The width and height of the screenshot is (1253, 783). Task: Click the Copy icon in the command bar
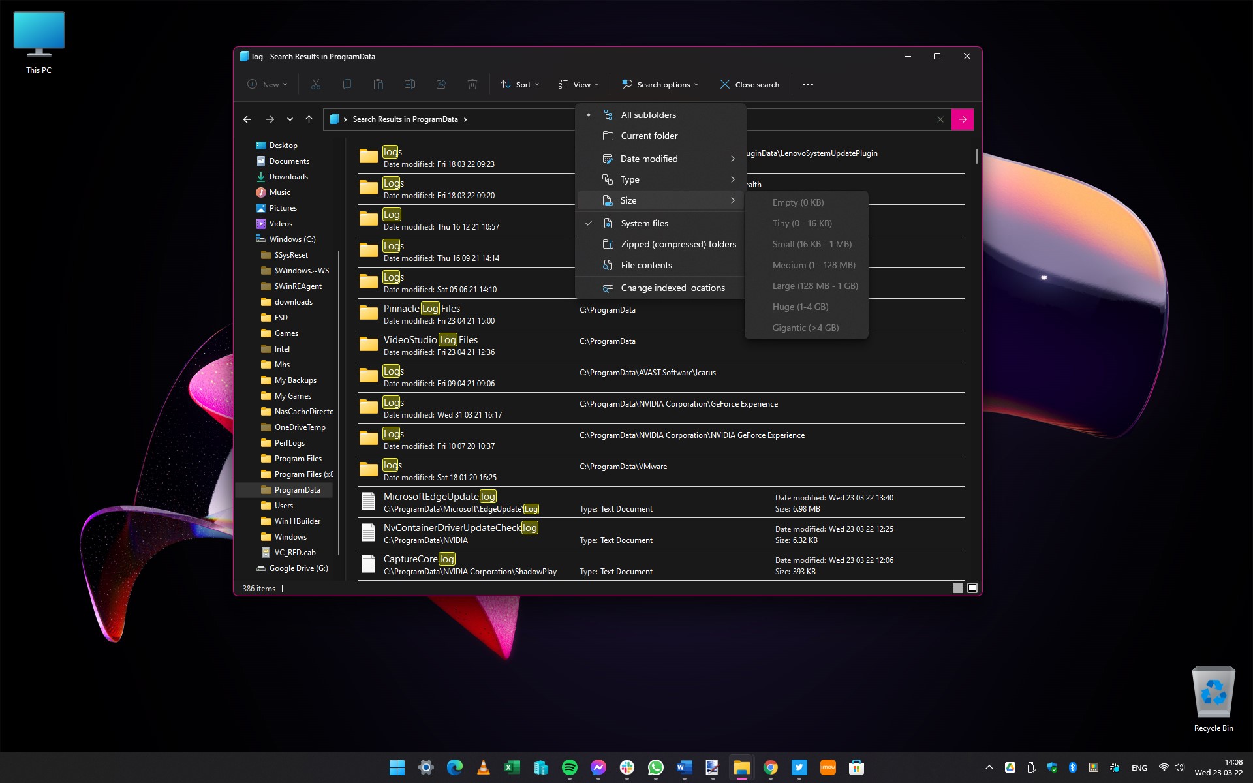tap(347, 84)
